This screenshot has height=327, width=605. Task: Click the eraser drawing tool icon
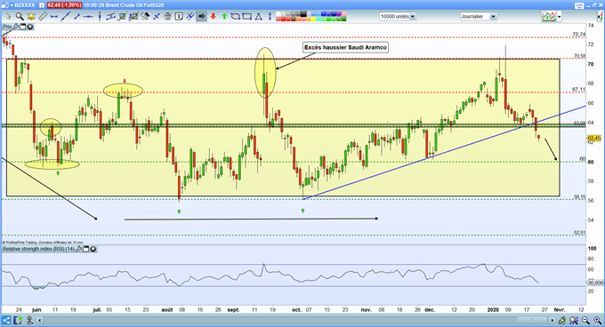[x=145, y=17]
